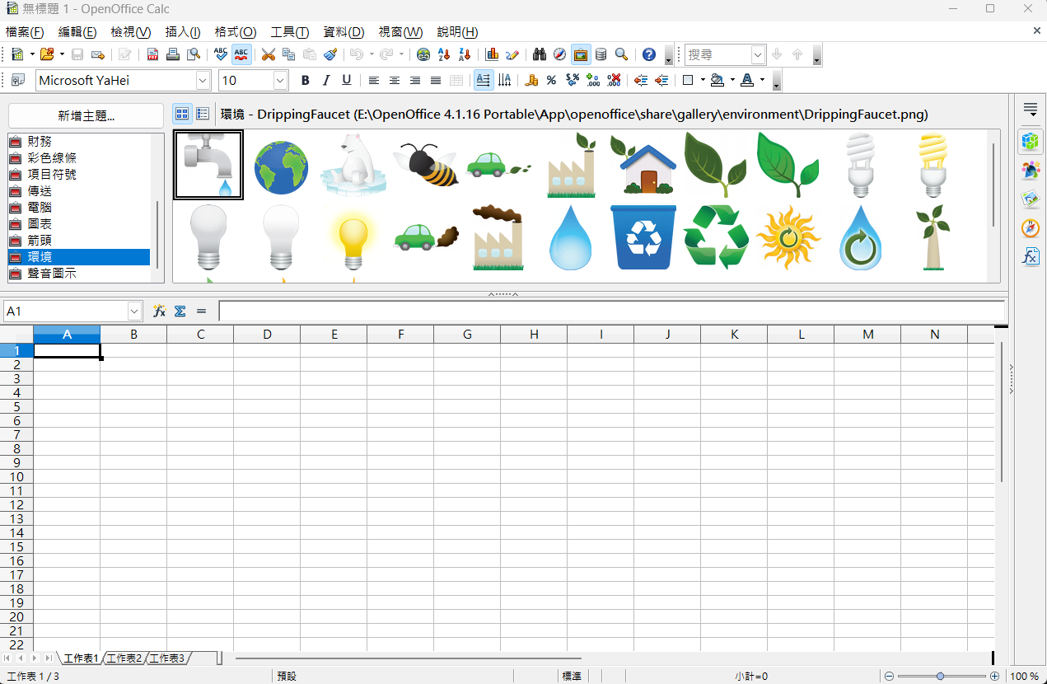
Task: Apply percent number format
Action: coord(551,81)
